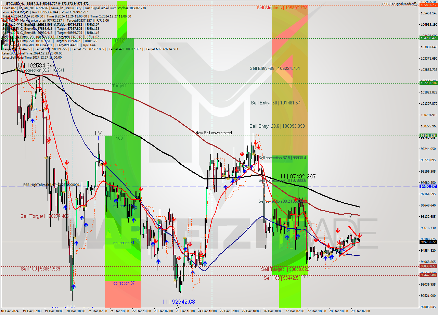
Task: Click the 0 New Sell wave started text
Action: 212,133
